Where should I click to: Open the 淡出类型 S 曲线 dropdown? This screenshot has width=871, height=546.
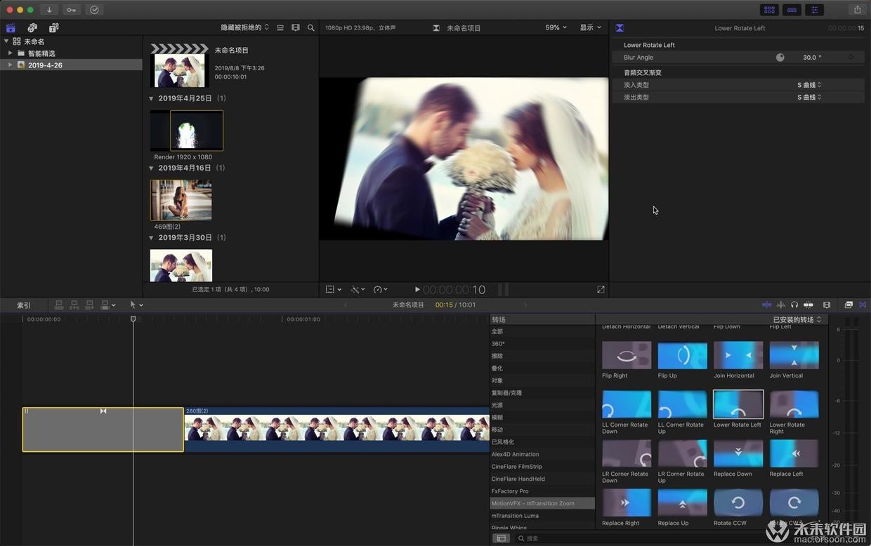tap(809, 98)
